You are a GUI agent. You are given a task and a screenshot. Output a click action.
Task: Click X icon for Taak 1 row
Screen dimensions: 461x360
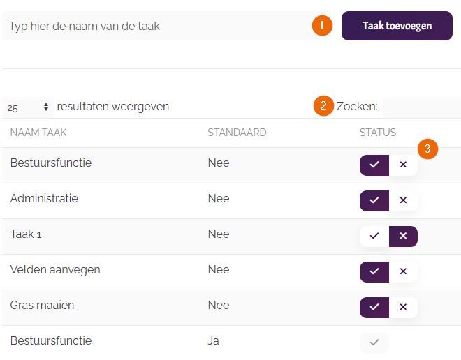pos(403,236)
